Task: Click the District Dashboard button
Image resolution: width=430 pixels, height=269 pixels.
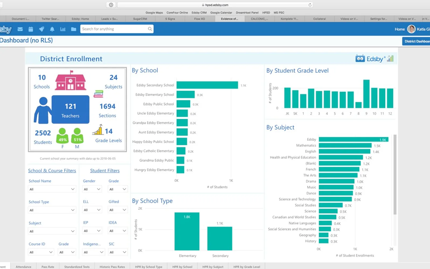Action: [x=416, y=41]
